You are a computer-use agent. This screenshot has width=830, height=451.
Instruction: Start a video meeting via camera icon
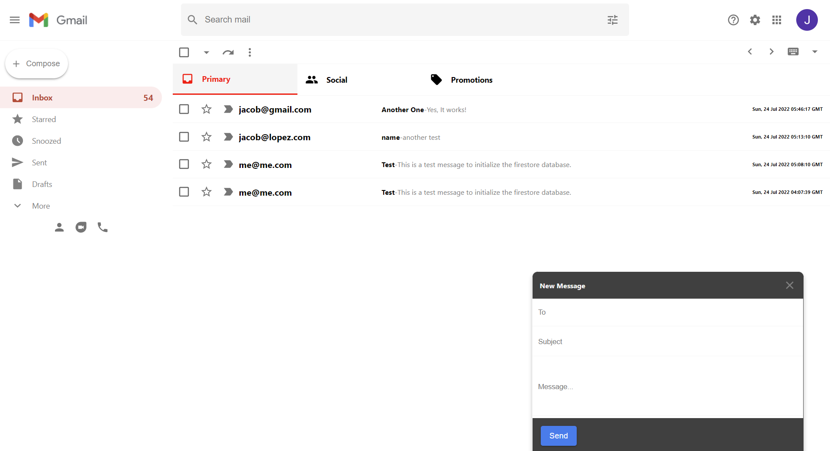(81, 227)
